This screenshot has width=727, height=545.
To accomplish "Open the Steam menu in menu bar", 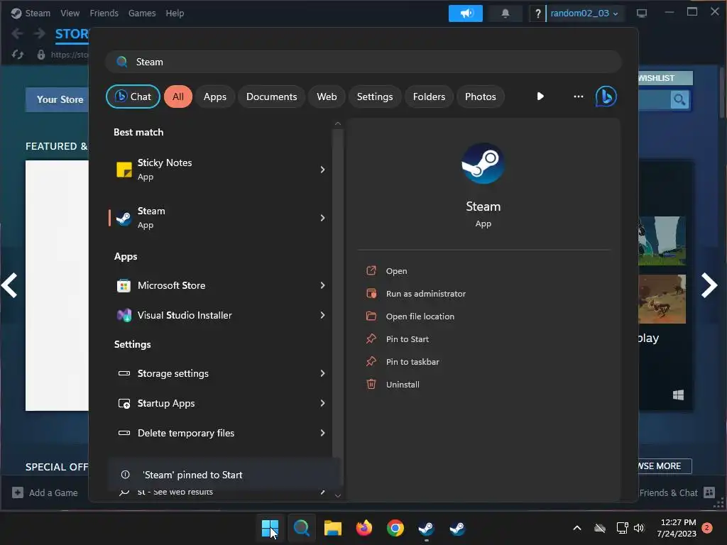I will pos(38,13).
